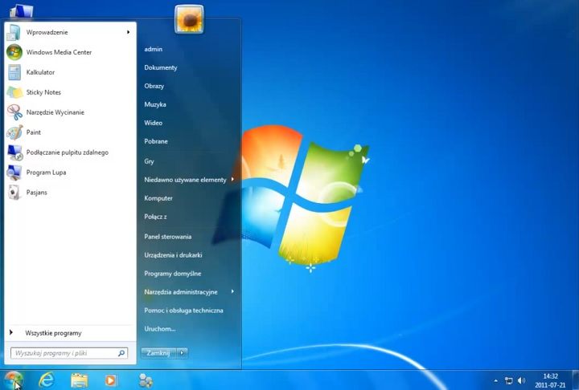Open Wideo library

coord(154,123)
